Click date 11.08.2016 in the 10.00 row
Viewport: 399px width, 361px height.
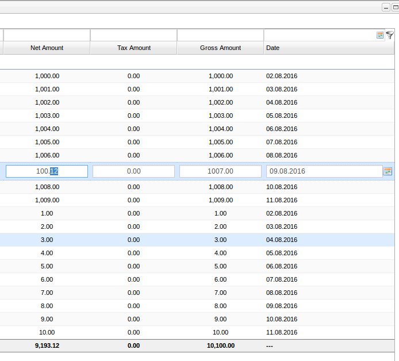(x=282, y=332)
